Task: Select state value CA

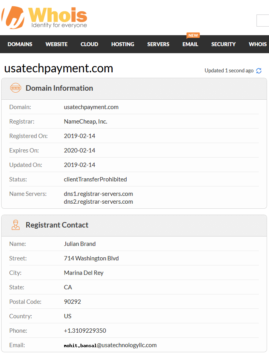Action: pyautogui.click(x=68, y=287)
